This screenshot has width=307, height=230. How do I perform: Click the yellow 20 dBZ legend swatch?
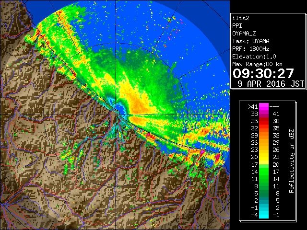tap(264, 157)
